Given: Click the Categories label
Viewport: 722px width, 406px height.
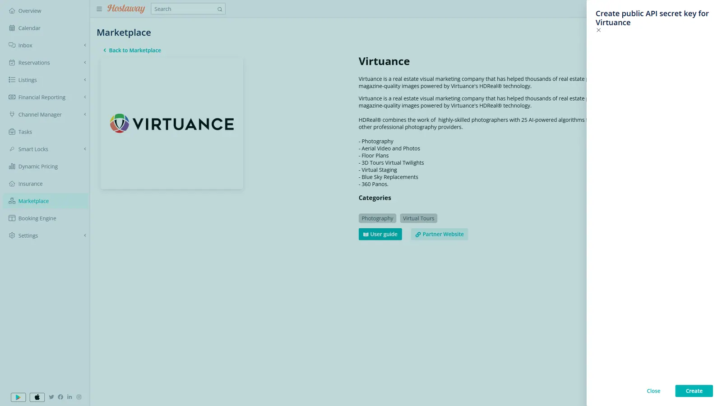Looking at the screenshot, I should coord(375,198).
